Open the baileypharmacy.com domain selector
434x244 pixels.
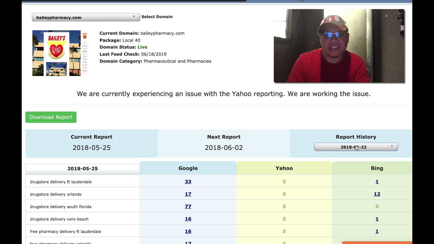pyautogui.click(x=86, y=17)
